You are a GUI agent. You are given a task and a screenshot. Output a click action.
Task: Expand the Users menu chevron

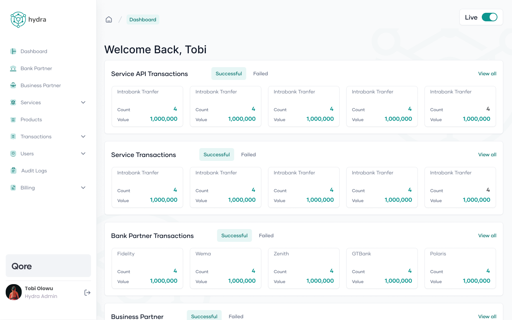[83, 153]
